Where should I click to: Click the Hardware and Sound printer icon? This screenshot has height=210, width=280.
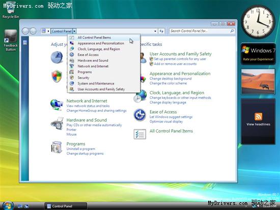click(x=57, y=124)
